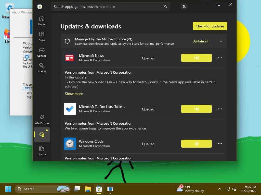Open the Windows Start menu
The width and height of the screenshot is (261, 195).
click(x=8, y=189)
